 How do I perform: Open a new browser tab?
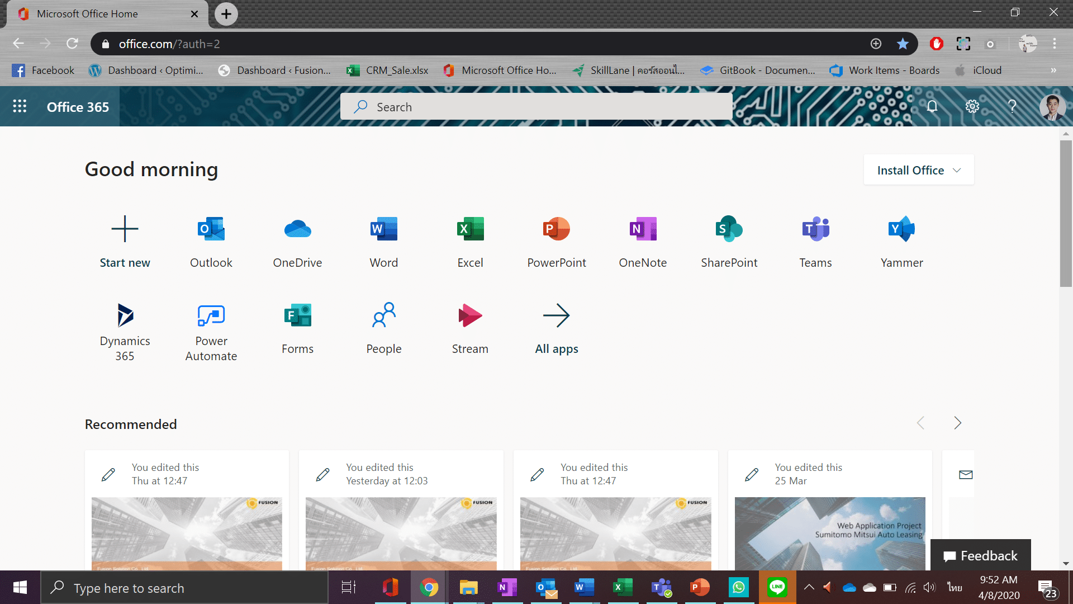click(x=226, y=14)
